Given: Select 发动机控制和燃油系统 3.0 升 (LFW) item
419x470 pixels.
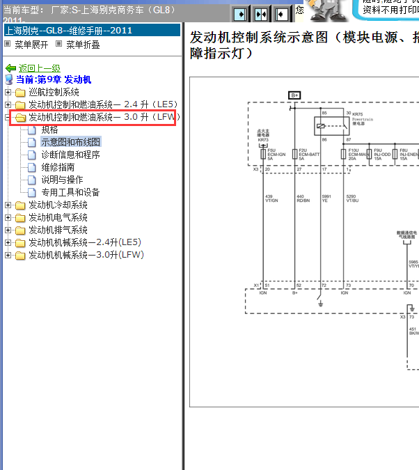Looking at the screenshot, I should pyautogui.click(x=104, y=117).
